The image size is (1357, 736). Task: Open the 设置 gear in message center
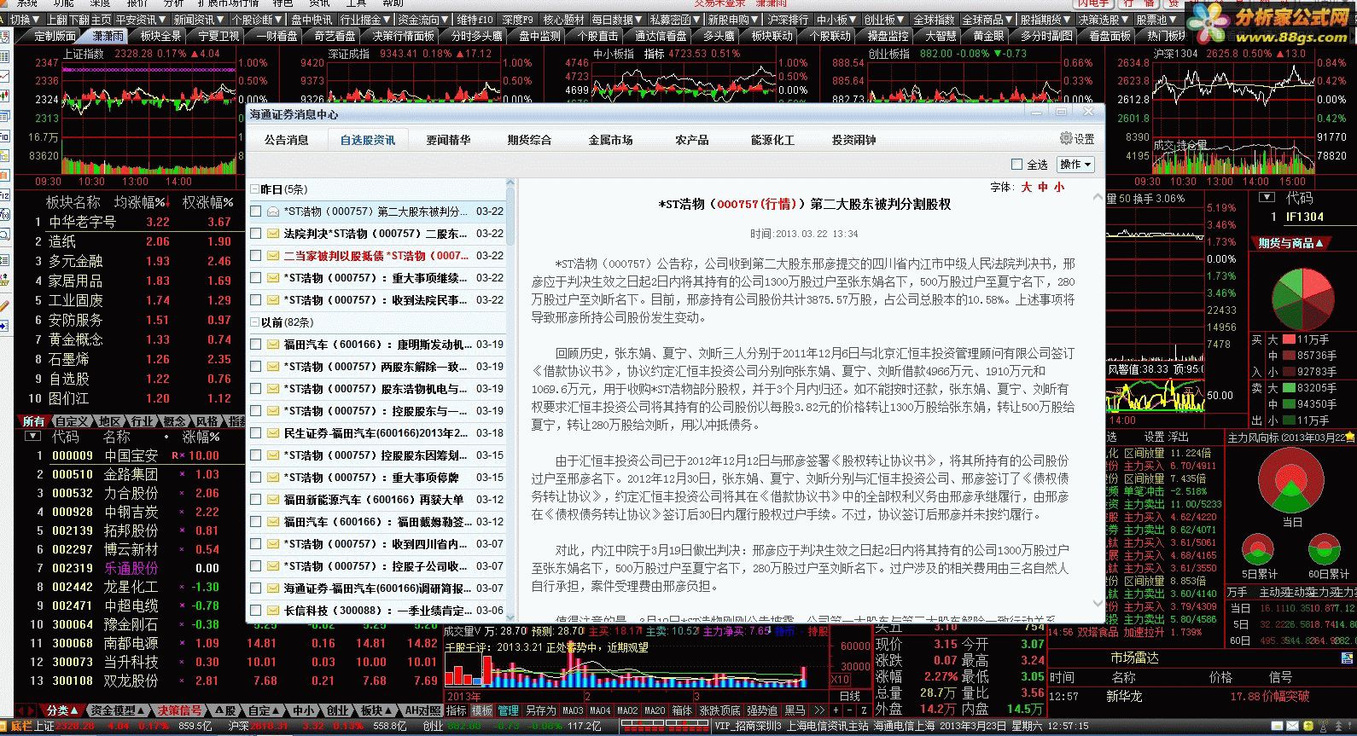click(x=1076, y=138)
